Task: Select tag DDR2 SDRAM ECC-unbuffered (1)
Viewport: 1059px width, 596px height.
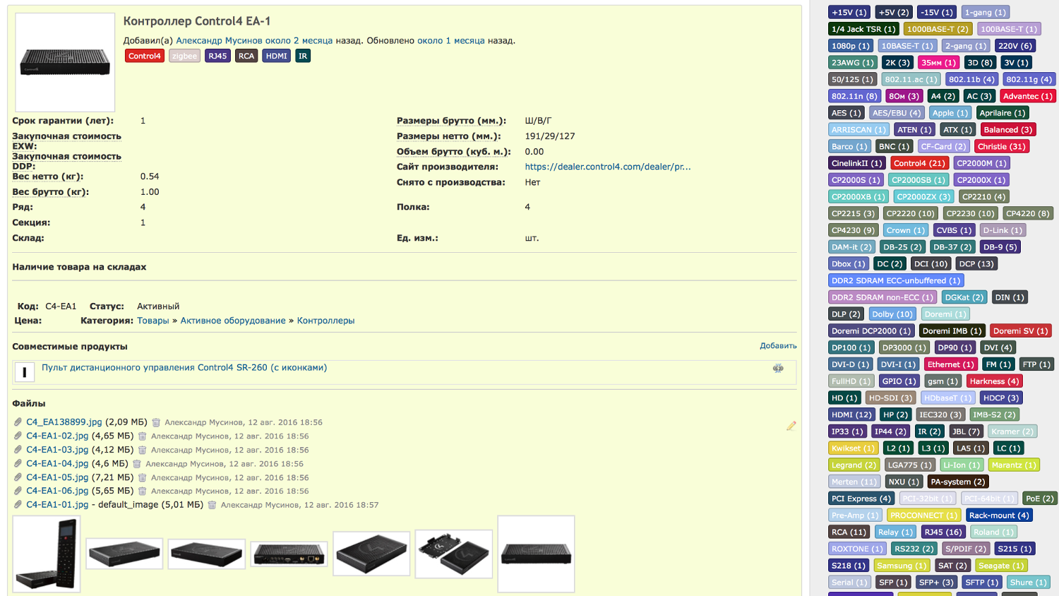Action: tap(896, 280)
